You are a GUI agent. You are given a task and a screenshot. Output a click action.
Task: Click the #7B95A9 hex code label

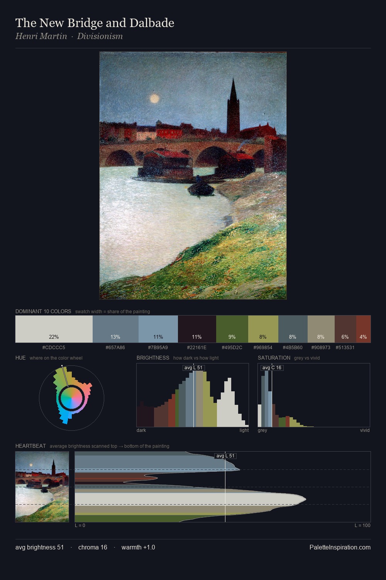click(x=158, y=347)
